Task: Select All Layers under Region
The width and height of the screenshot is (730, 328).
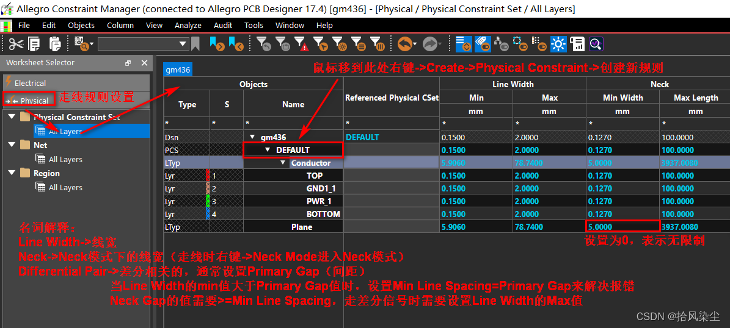Action: [65, 187]
